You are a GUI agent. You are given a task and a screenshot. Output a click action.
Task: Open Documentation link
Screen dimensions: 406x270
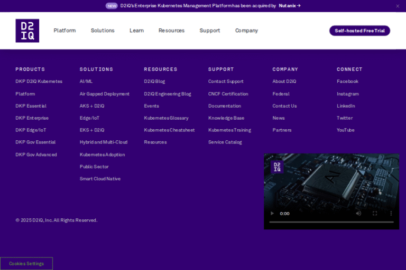(225, 106)
